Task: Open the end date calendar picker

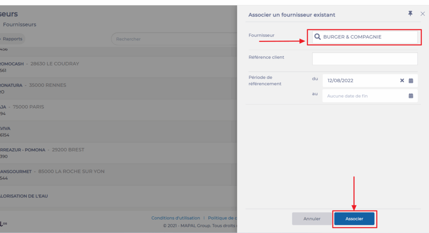Action: coord(411,96)
